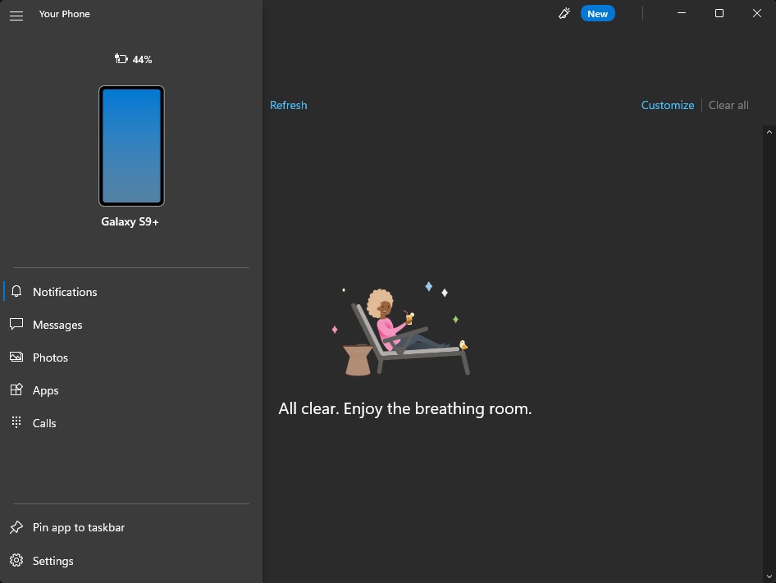Click the battery charging status icon
Viewport: 776px width, 583px height.
121,59
